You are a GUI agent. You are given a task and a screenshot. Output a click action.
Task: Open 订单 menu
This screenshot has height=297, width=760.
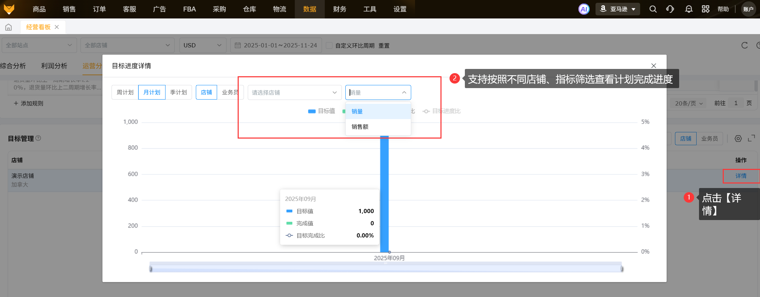[x=99, y=9]
